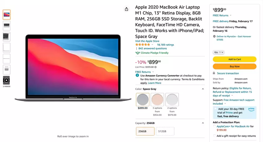Click the five-star rating icons

coord(143,45)
